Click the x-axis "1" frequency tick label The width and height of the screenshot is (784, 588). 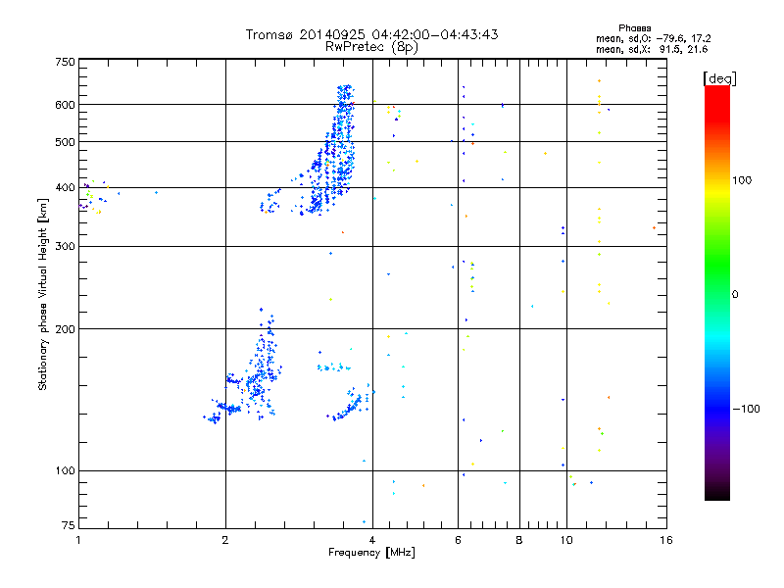(x=78, y=540)
